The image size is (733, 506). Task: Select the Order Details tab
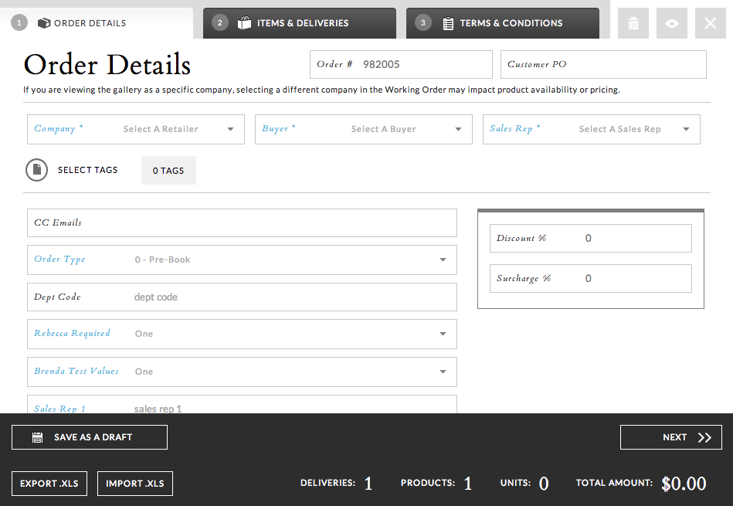point(97,23)
